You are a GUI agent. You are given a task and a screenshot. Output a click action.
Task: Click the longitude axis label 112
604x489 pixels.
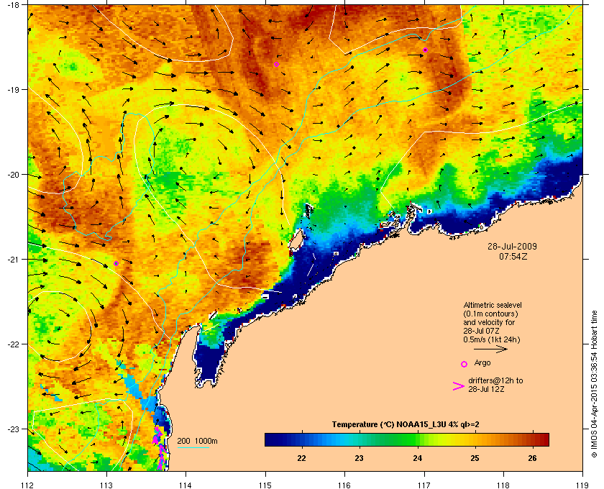tap(28, 485)
